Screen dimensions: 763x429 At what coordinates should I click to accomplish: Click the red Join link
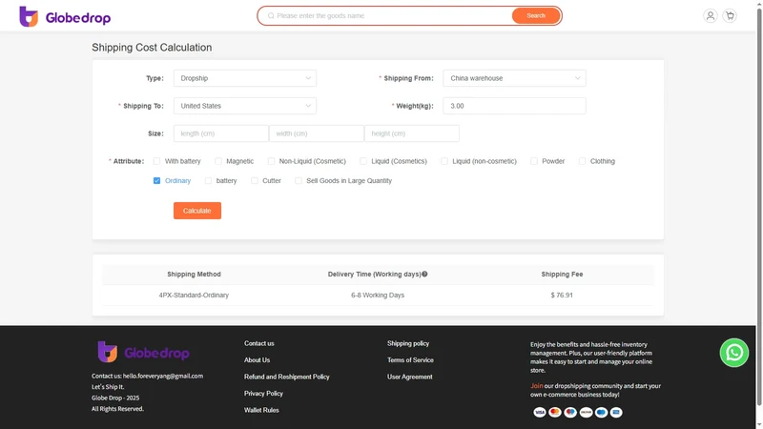tap(537, 386)
